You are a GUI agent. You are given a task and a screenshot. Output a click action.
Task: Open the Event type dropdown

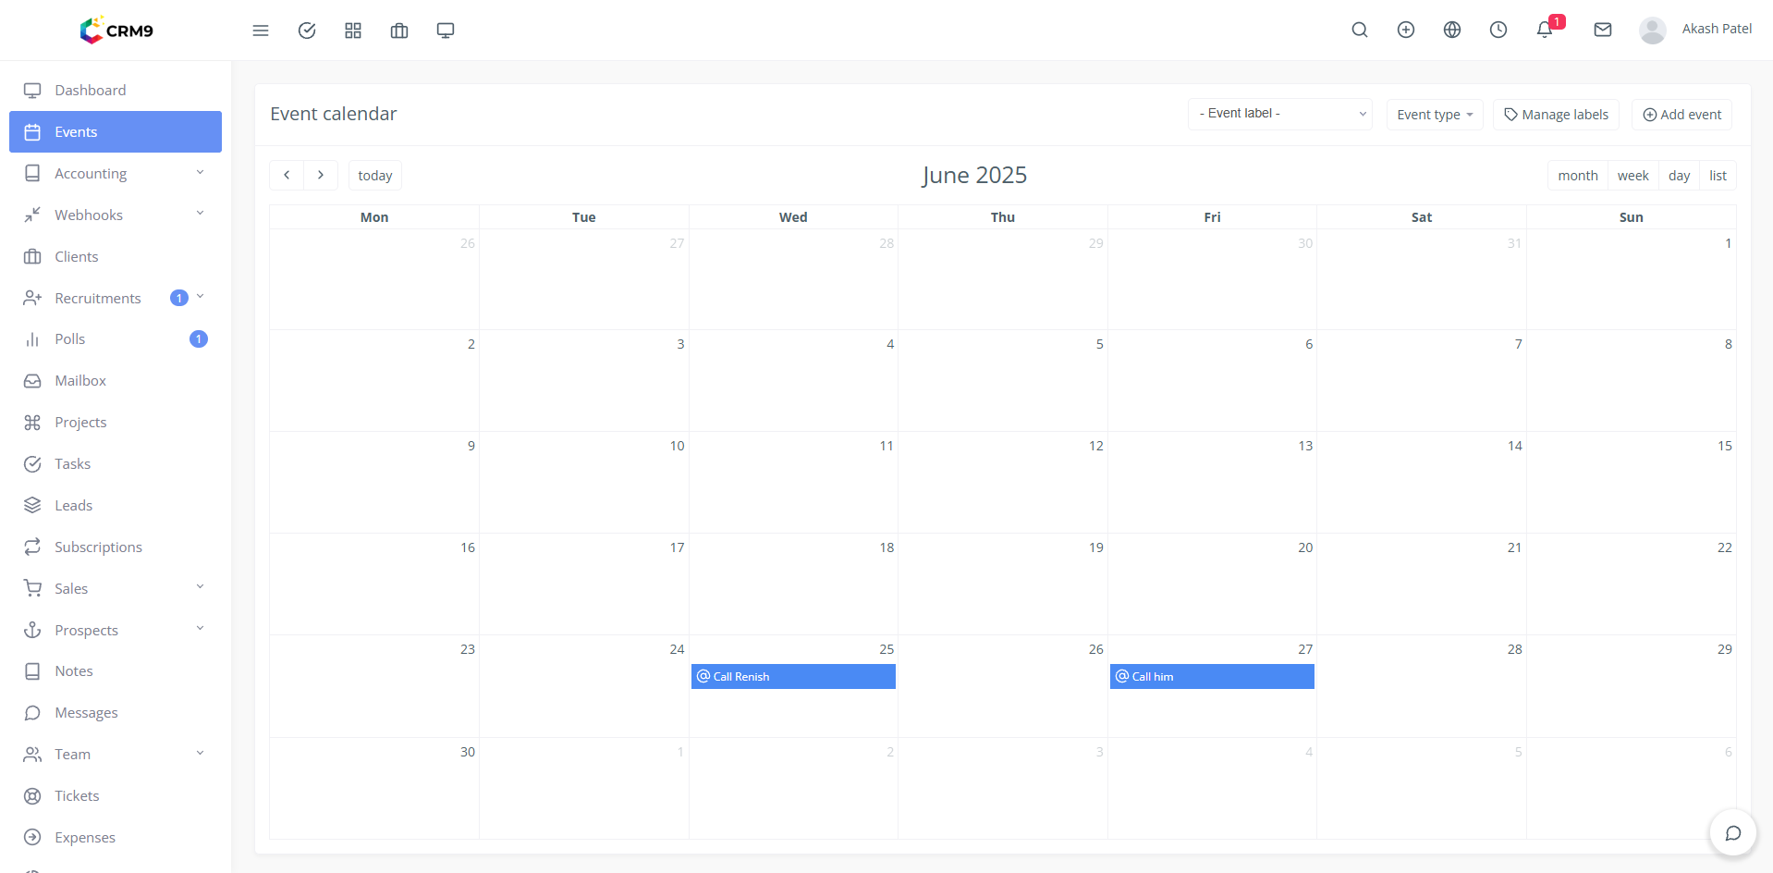1434,115
